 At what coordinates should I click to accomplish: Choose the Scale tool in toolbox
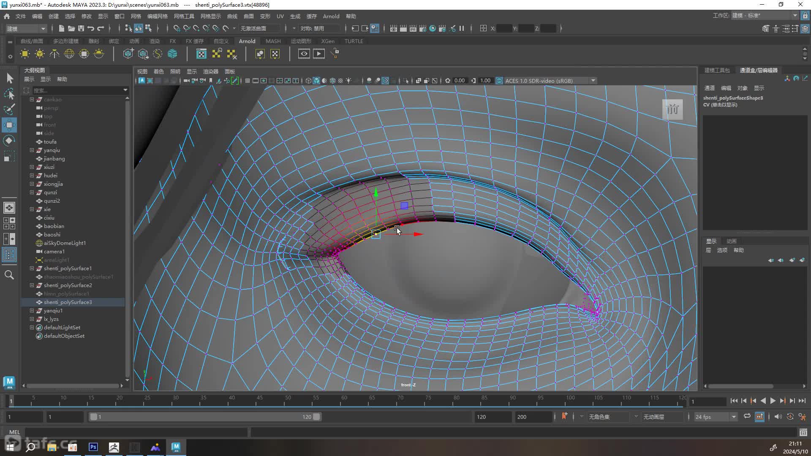click(9, 156)
